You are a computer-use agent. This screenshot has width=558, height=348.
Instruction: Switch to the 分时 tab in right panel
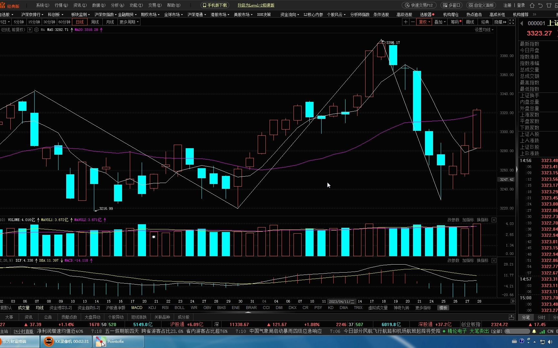(x=541, y=317)
